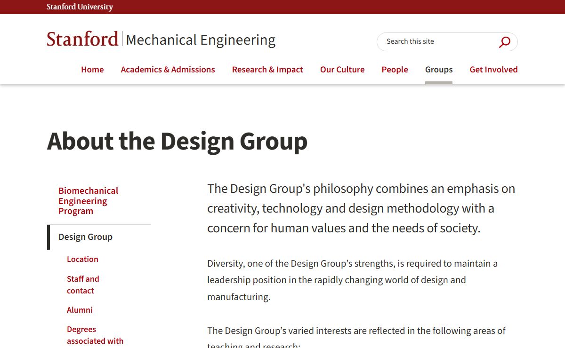
Task: Open the Stanford University top banner link
Action: pyautogui.click(x=80, y=7)
